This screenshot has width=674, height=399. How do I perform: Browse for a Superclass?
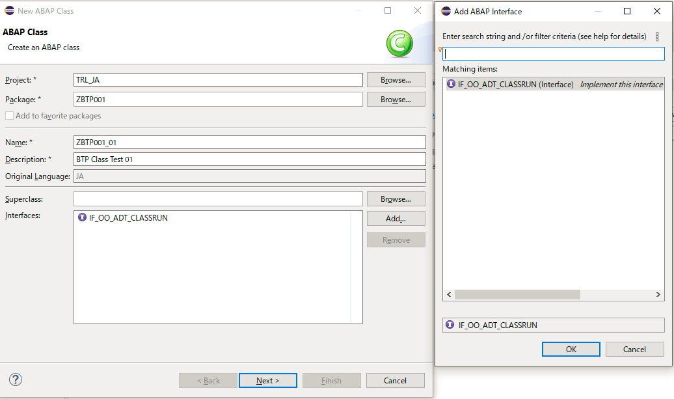pos(396,199)
